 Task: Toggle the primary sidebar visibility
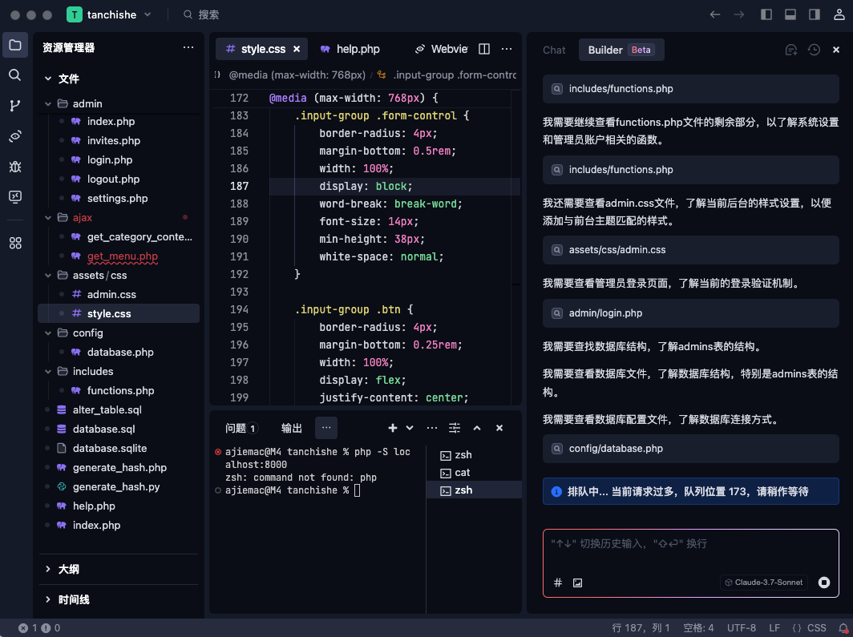pyautogui.click(x=766, y=13)
